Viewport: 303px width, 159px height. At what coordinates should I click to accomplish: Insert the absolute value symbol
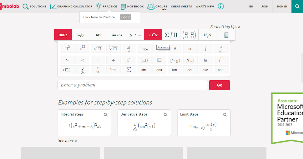click(x=160, y=60)
